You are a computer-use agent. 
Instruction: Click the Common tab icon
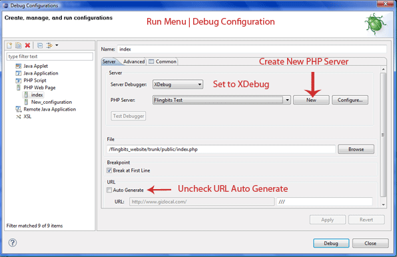151,61
